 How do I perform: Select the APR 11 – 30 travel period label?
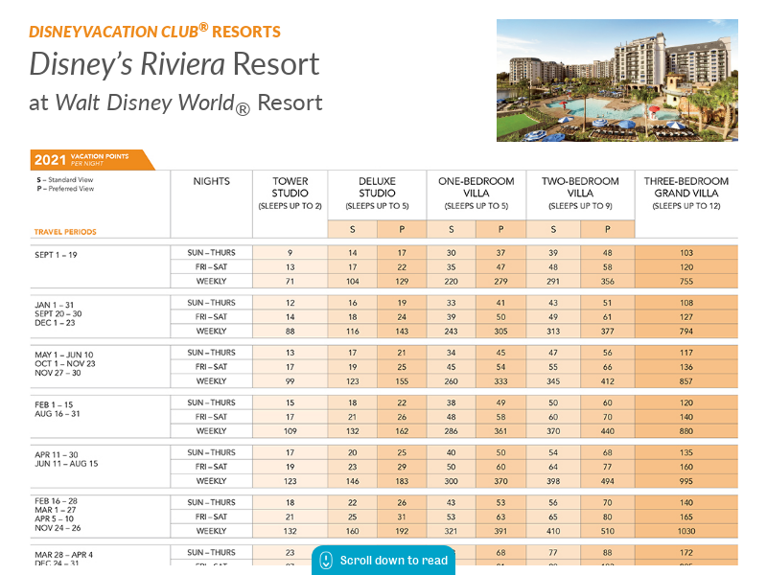point(58,453)
